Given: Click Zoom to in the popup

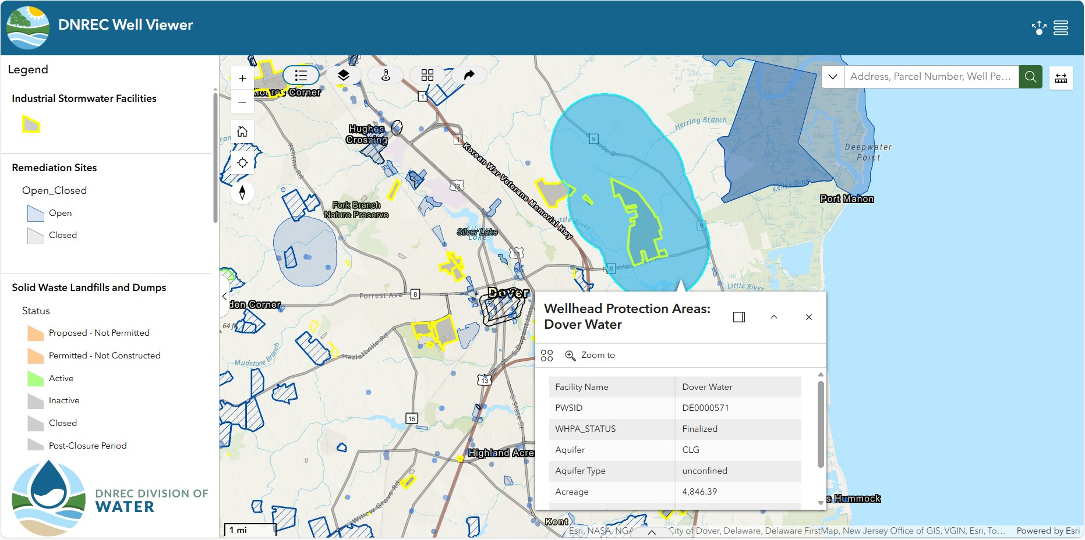Looking at the screenshot, I should click(590, 355).
